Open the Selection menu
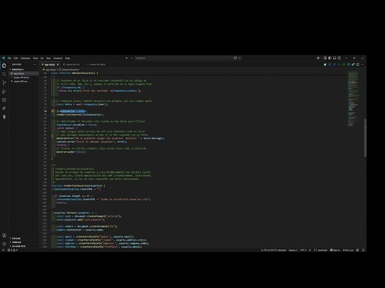This screenshot has width=385, height=288. point(25,58)
